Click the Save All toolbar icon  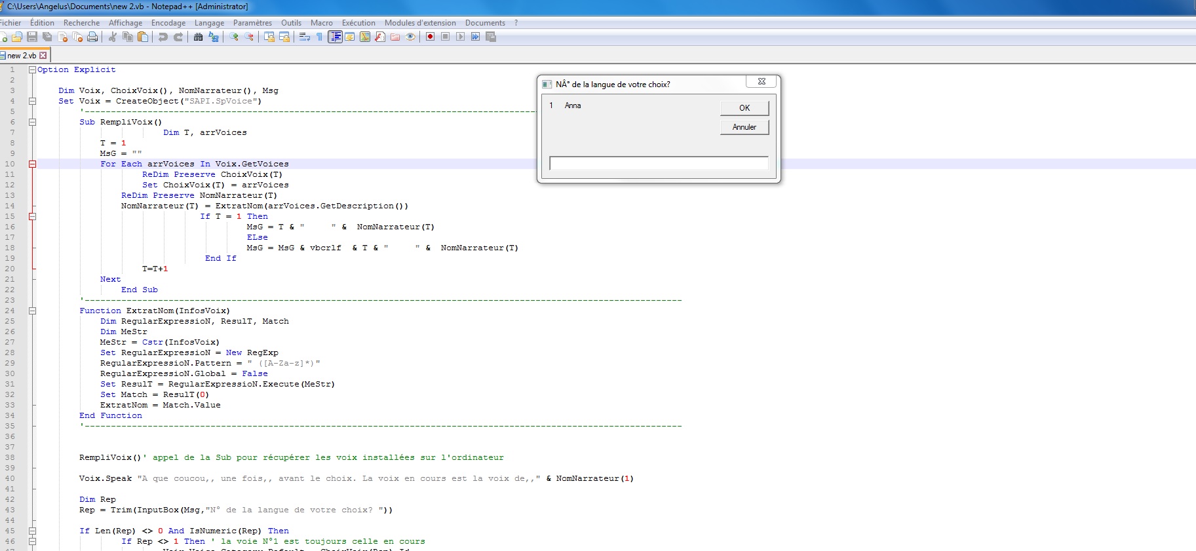pos(47,37)
